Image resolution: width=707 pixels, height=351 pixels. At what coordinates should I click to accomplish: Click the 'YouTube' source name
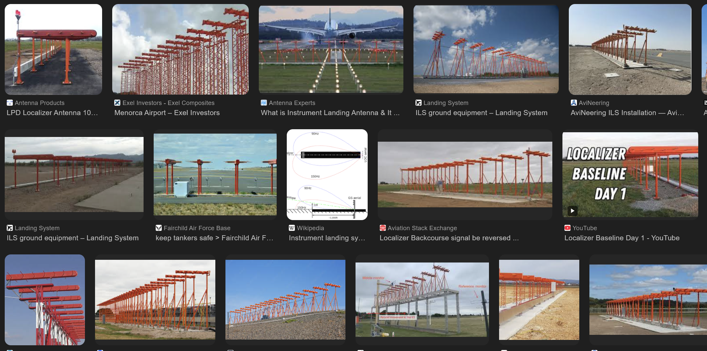[585, 228]
